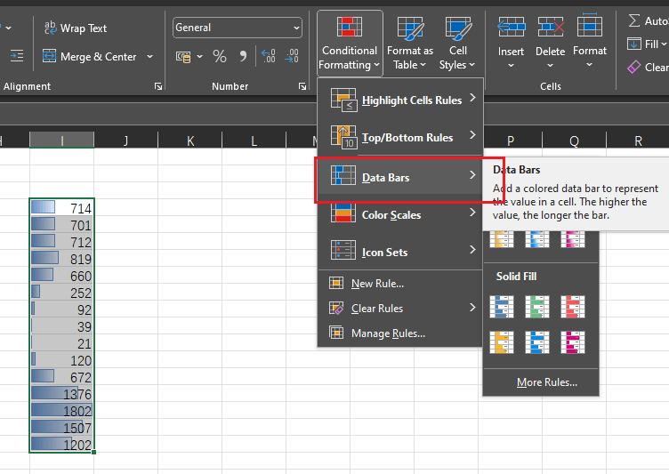Open Highlight Cells Rules submenu

click(400, 100)
